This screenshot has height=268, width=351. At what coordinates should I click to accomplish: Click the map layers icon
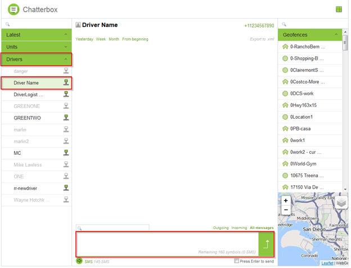pyautogui.click(x=341, y=203)
